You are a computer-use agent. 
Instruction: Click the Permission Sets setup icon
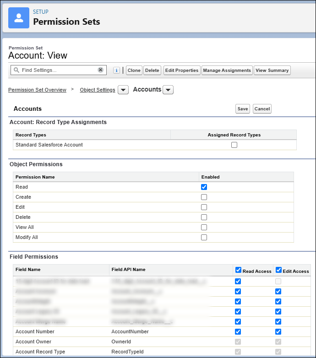point(19,17)
